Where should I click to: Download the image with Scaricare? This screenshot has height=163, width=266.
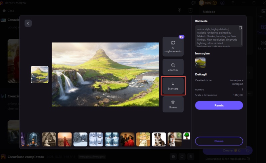point(173,86)
